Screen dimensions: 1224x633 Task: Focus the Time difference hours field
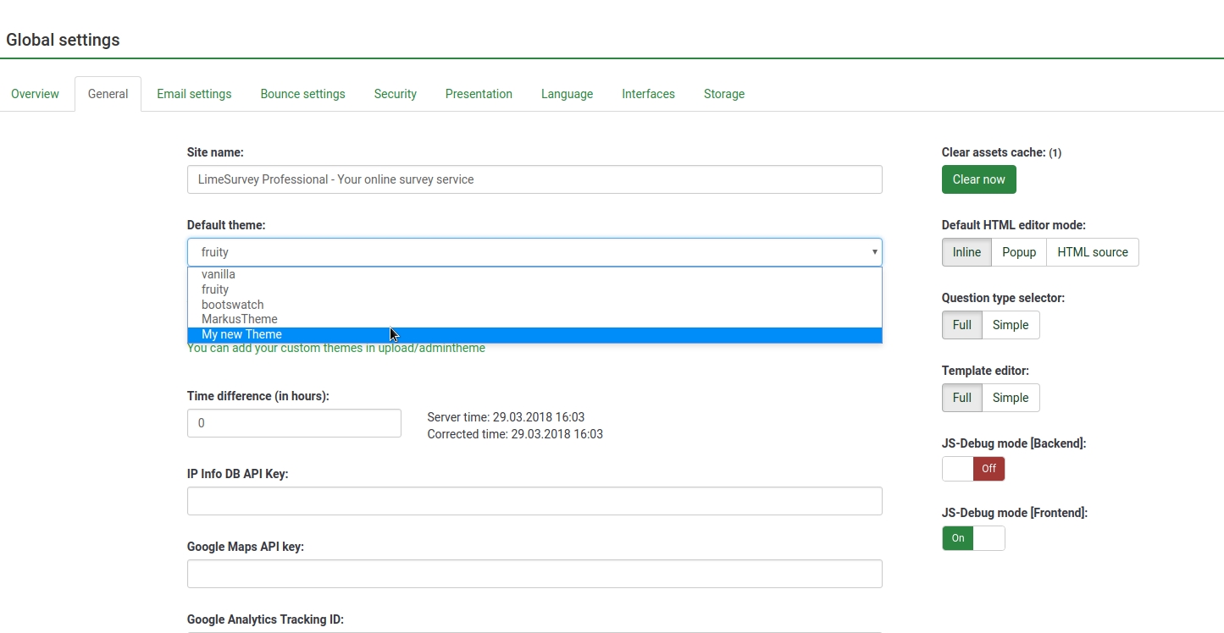point(293,423)
